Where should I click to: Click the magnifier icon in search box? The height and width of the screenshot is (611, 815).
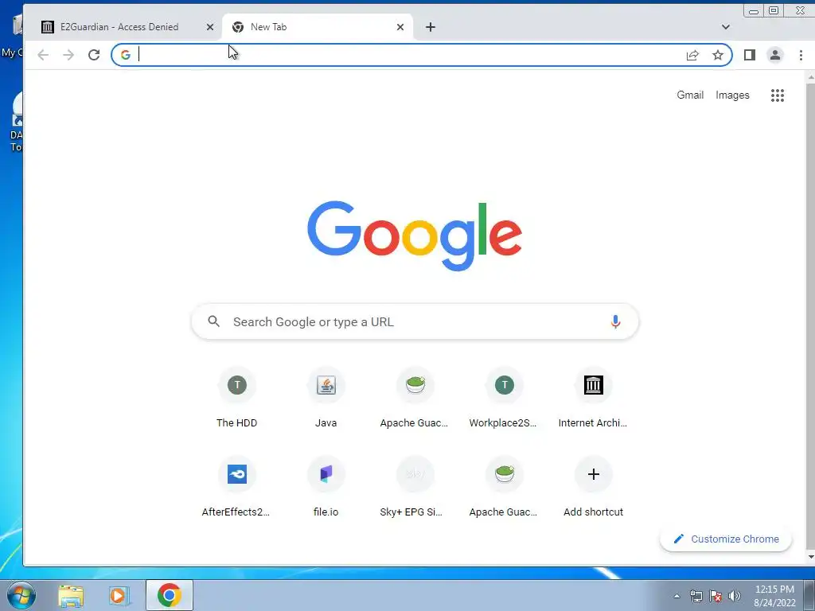click(x=213, y=321)
